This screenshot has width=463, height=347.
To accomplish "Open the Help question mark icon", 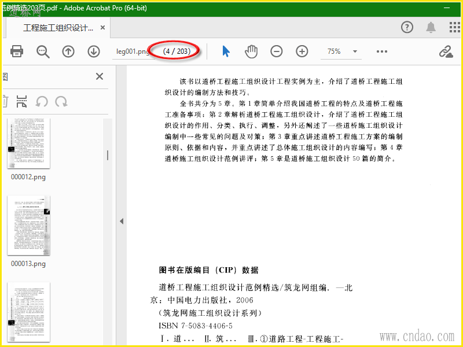I will (407, 27).
